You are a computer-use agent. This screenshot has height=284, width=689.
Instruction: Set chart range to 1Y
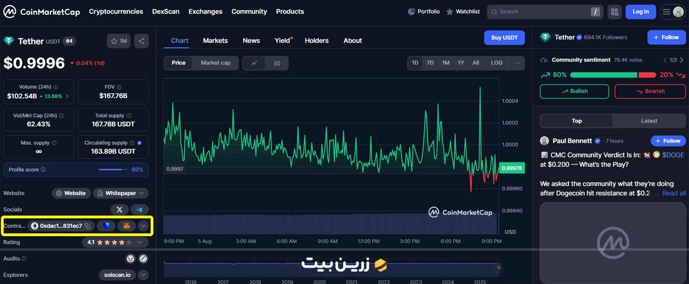click(461, 63)
